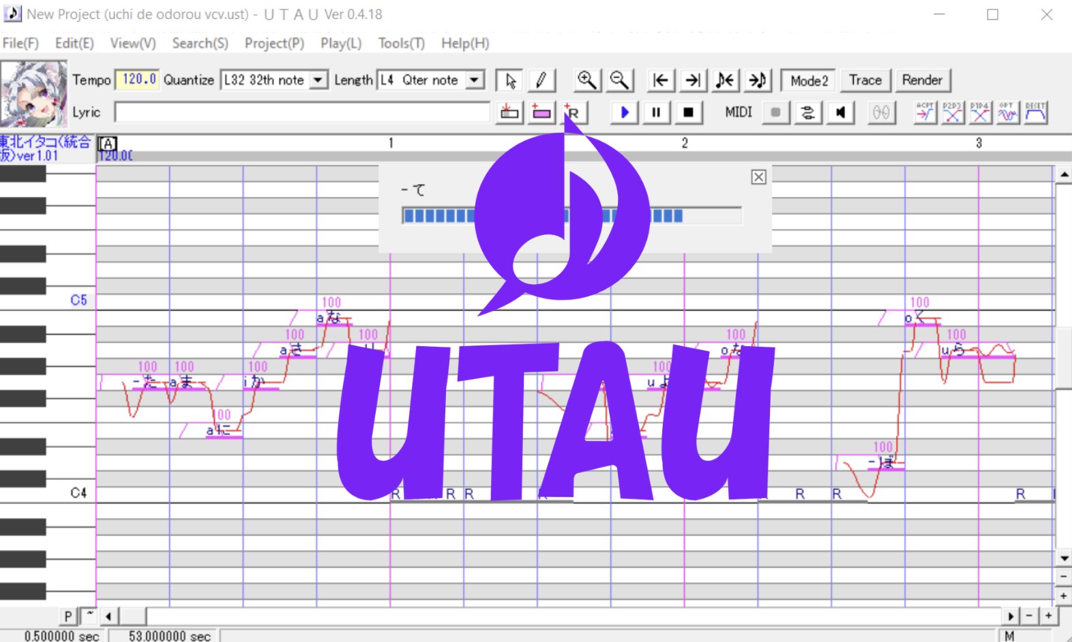The height and width of the screenshot is (642, 1072).
Task: Click the Trace button
Action: tap(865, 80)
